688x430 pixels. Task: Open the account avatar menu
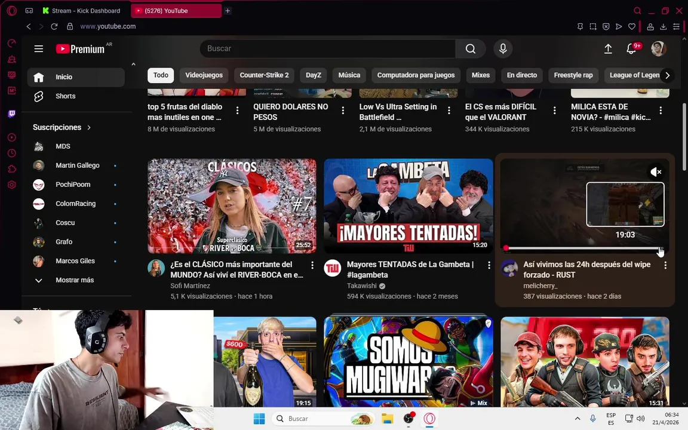click(658, 49)
